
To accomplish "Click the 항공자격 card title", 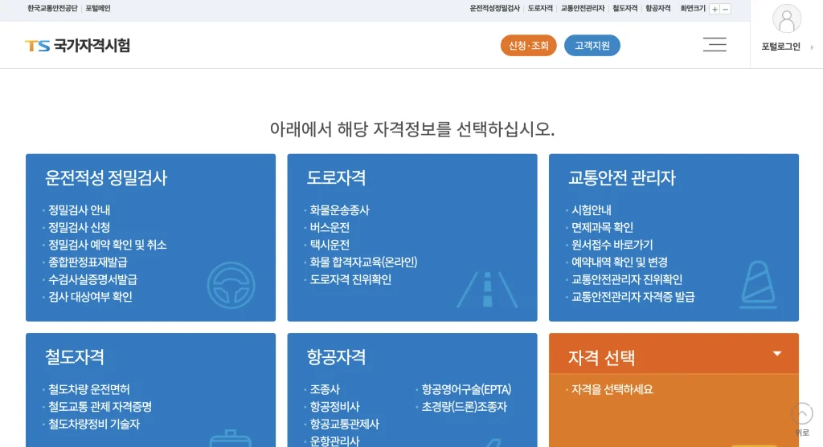I will [336, 357].
